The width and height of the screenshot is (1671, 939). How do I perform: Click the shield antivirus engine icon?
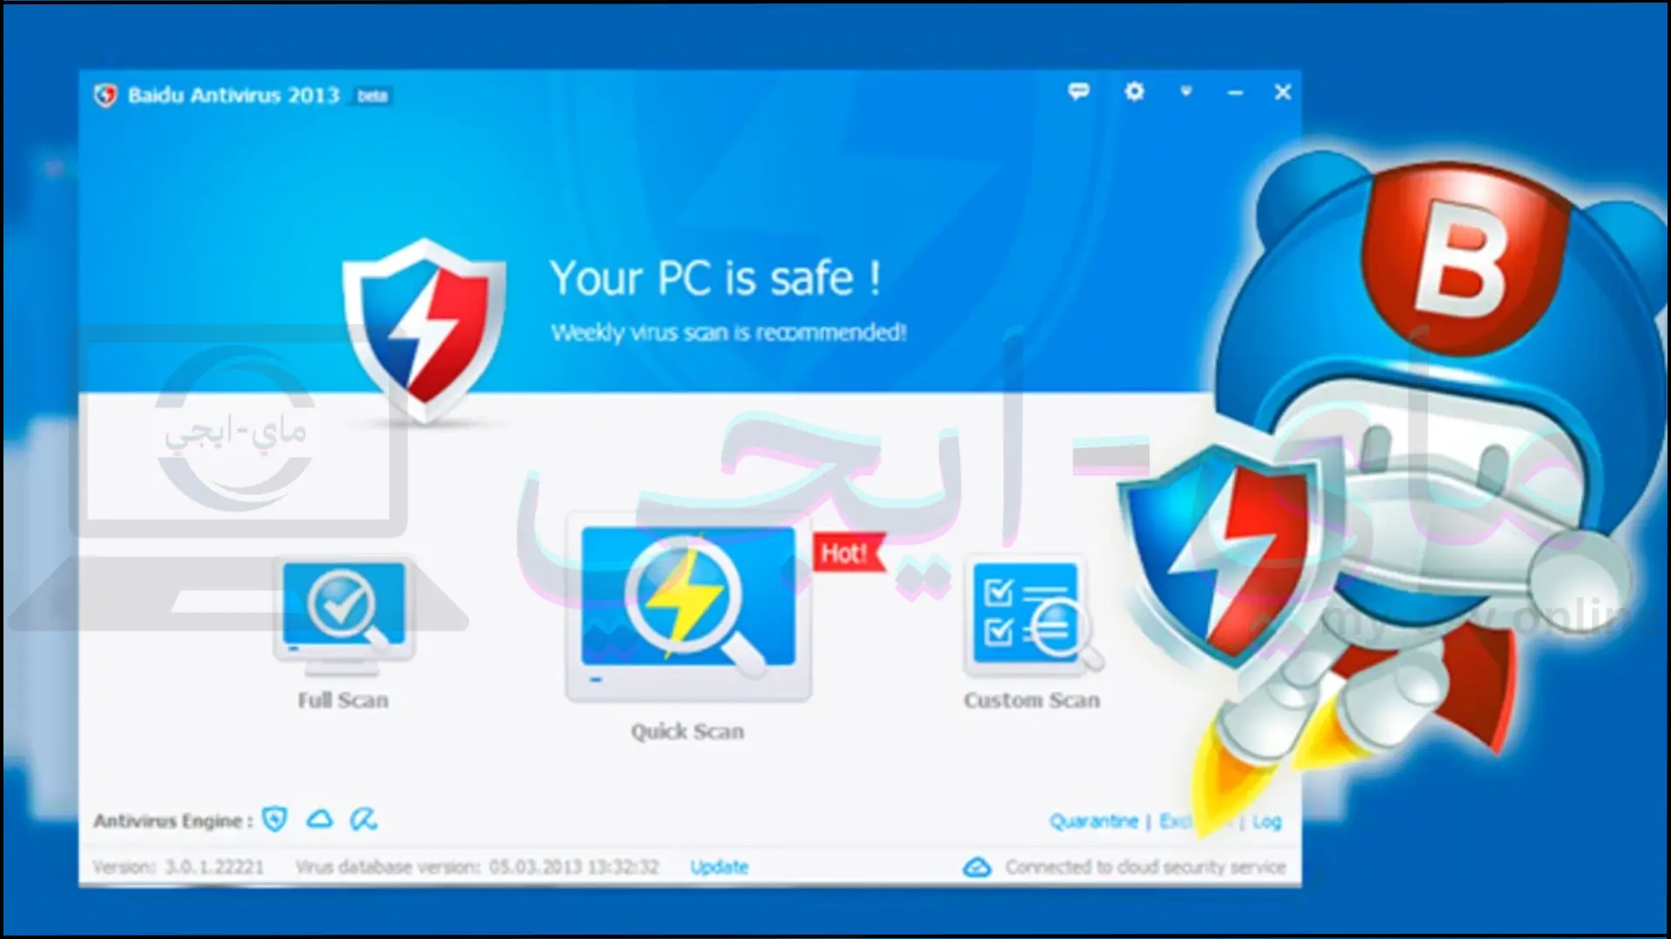click(275, 820)
